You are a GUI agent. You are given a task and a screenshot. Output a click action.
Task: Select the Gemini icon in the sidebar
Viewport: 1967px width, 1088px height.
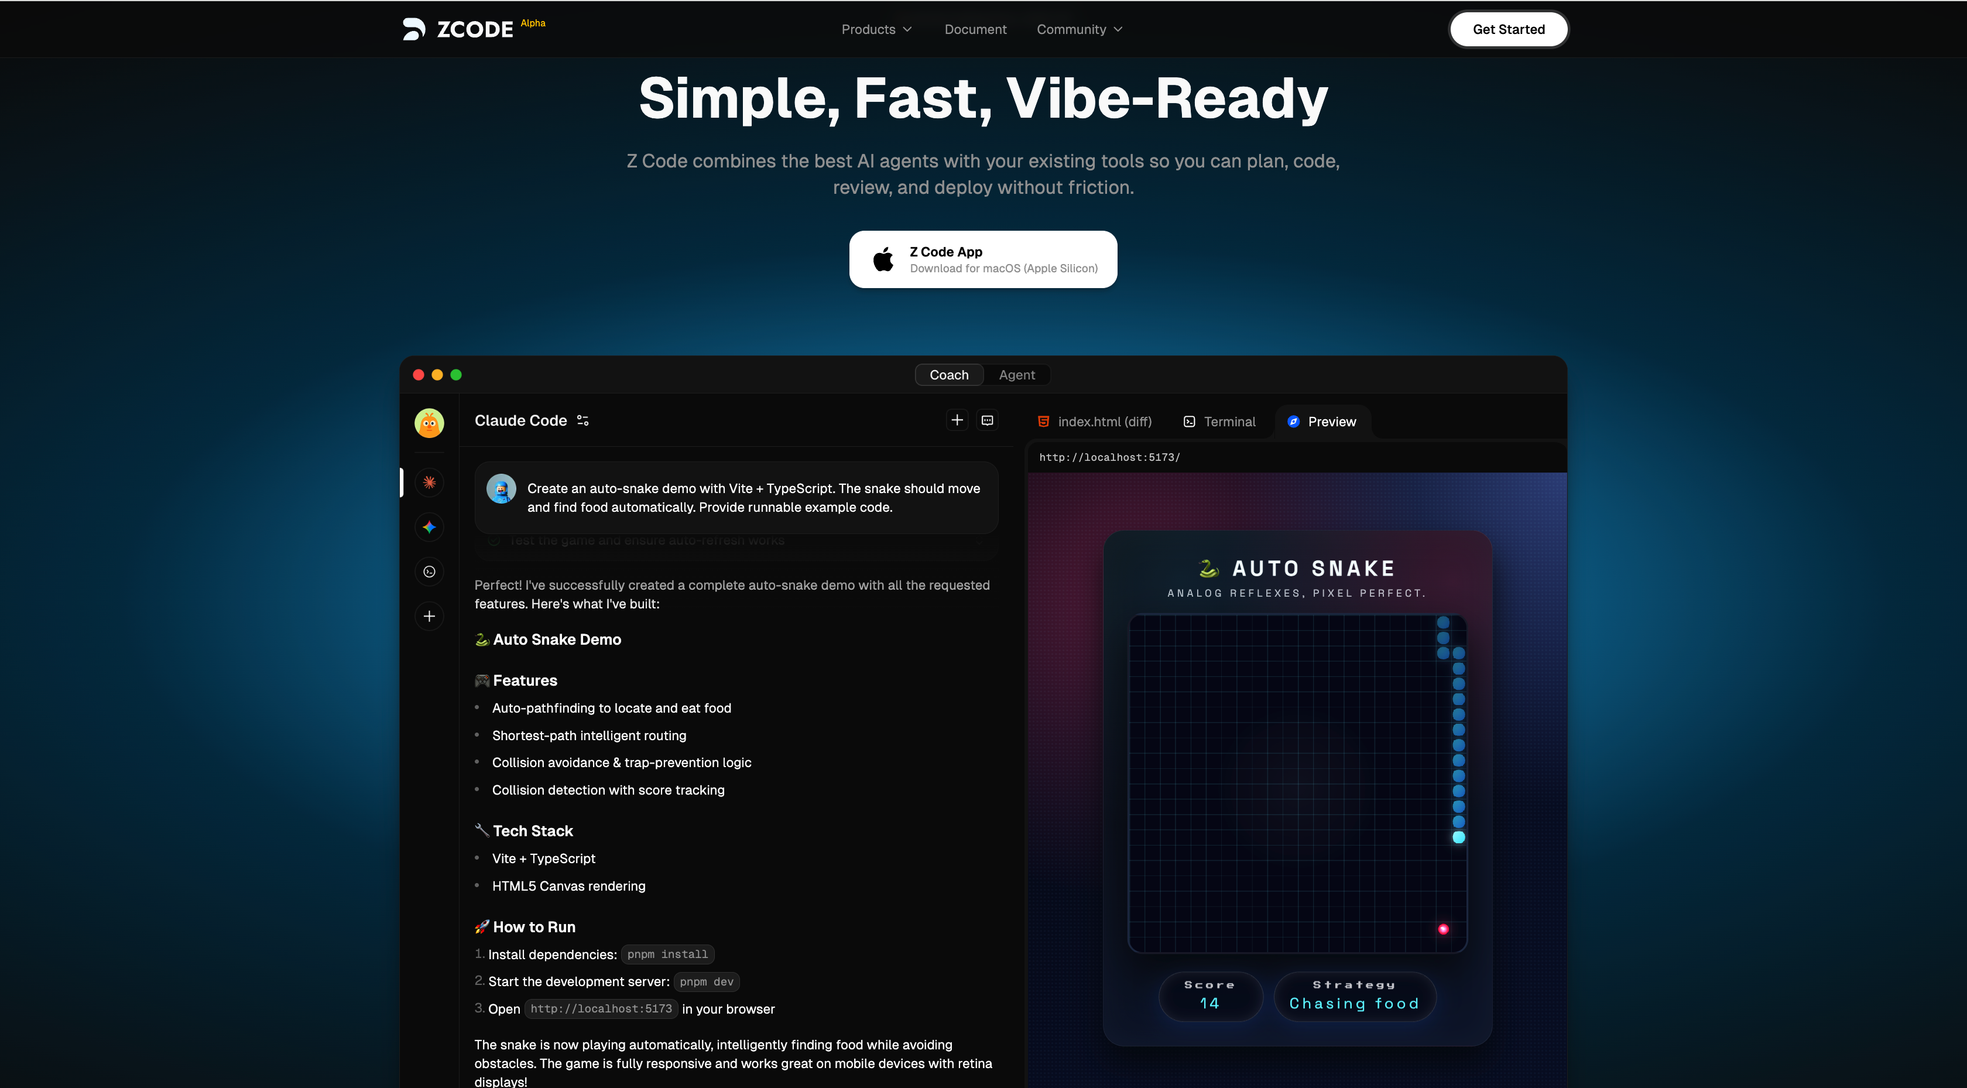tap(429, 526)
